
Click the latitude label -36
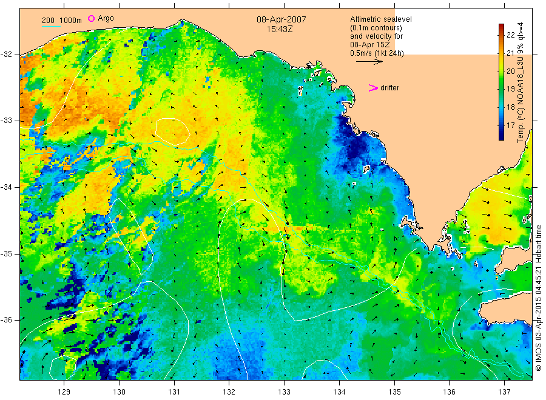(x=6, y=319)
